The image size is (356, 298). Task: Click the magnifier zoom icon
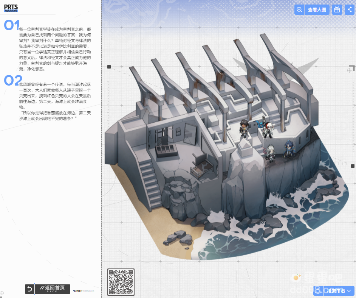[299, 9]
